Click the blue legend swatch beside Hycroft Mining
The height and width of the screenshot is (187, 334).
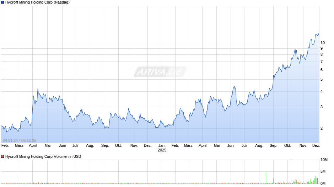(x=2, y=2)
